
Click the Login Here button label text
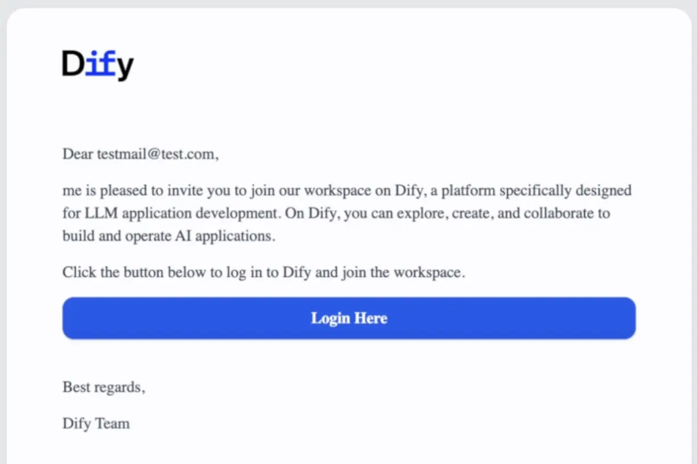[x=348, y=318]
